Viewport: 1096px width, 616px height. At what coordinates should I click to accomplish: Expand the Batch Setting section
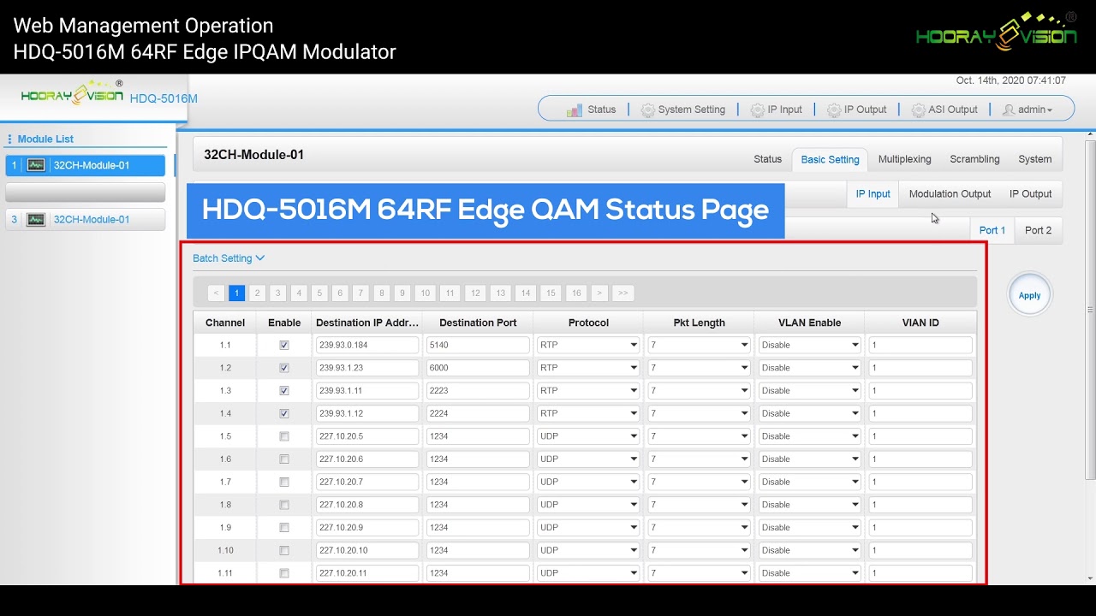pos(229,258)
